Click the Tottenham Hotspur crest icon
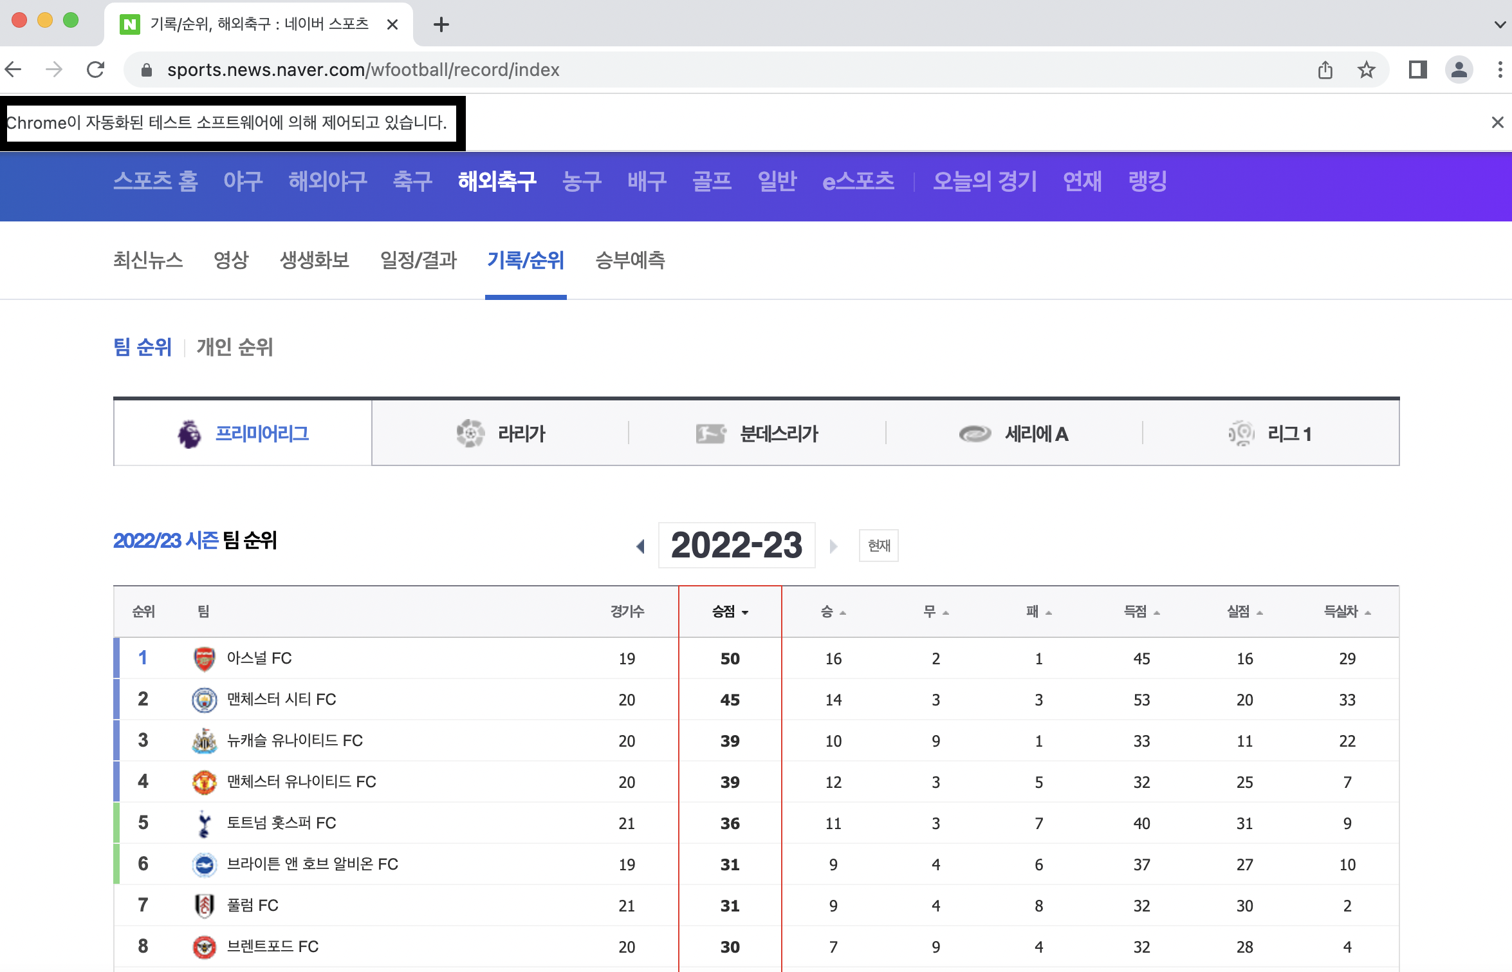Image resolution: width=1512 pixels, height=972 pixels. click(204, 823)
